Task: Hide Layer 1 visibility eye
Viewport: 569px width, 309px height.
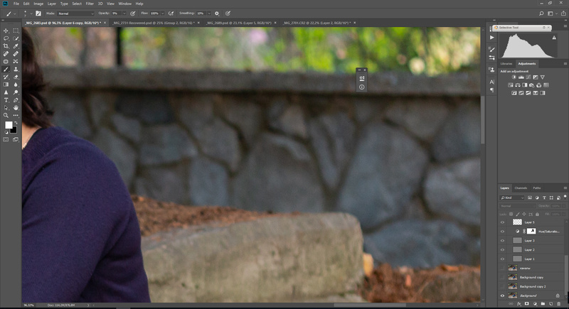Action: click(503, 259)
